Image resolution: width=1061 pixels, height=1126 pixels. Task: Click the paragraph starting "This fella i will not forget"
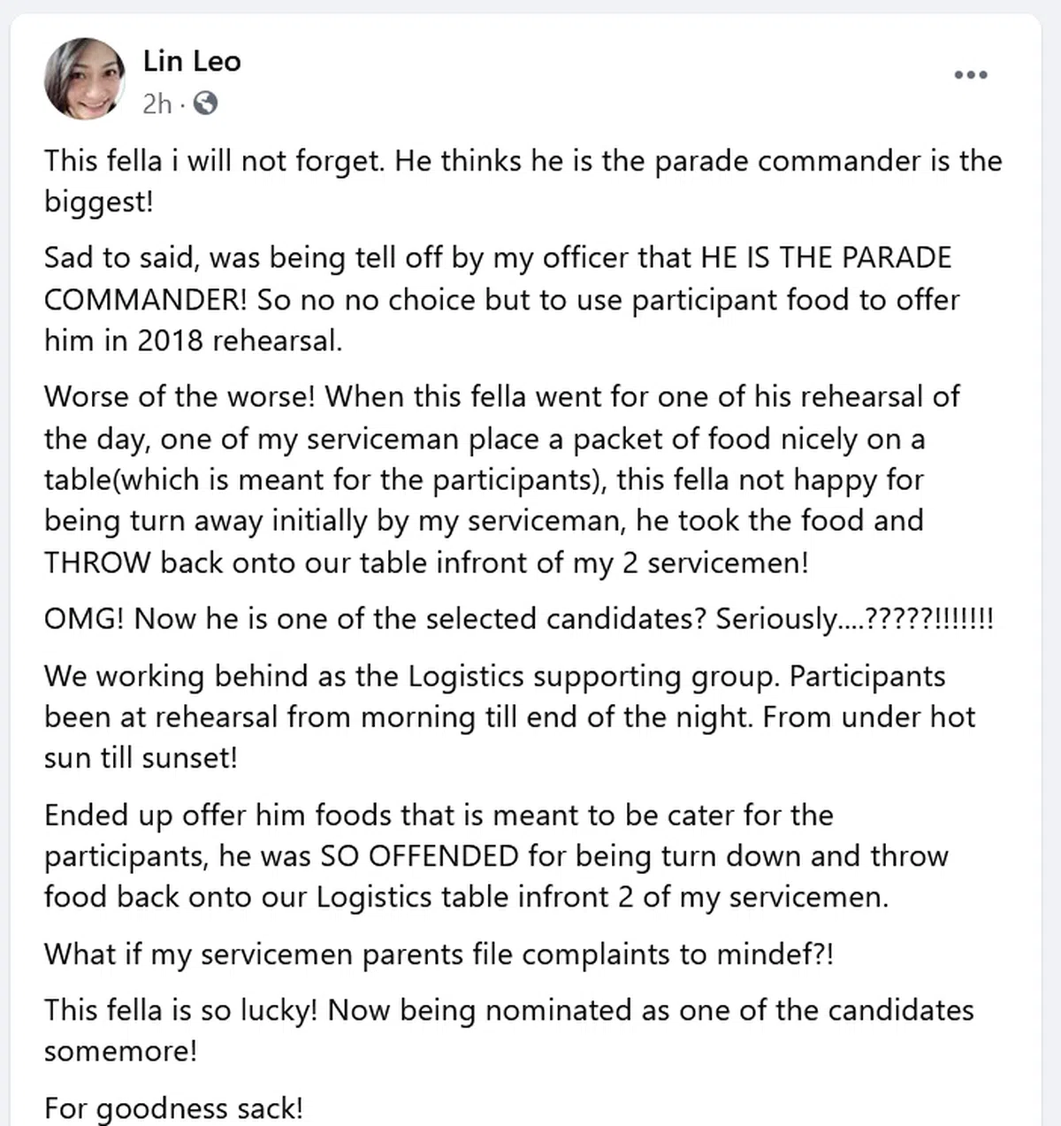(x=522, y=181)
